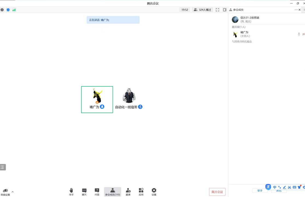Open the blue security shield icon
This screenshot has height=197, width=305.
[x=8, y=10]
